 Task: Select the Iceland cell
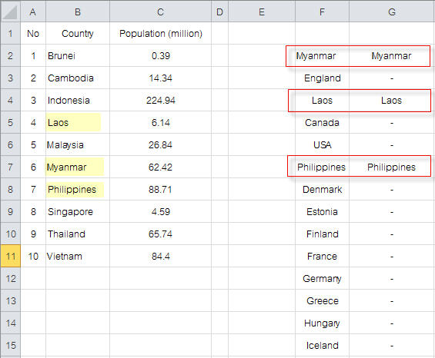pyautogui.click(x=322, y=345)
